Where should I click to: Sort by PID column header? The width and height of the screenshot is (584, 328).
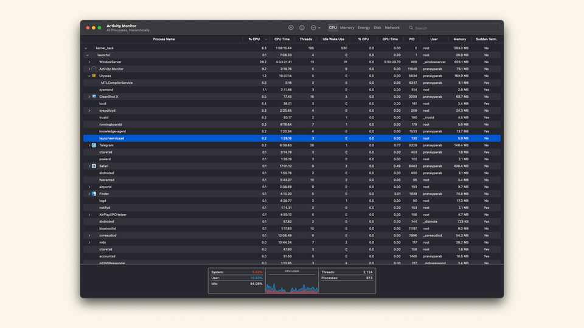coord(412,39)
